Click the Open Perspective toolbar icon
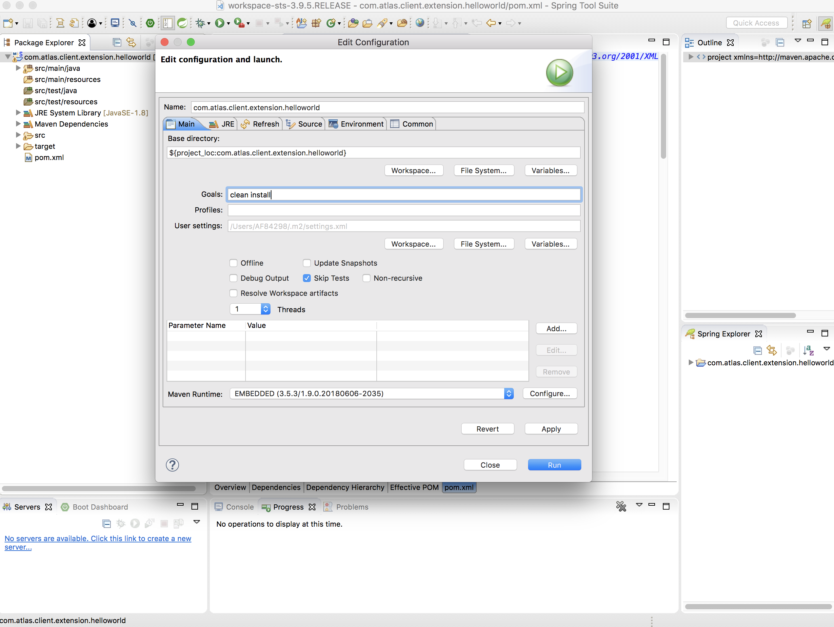This screenshot has height=627, width=834. pyautogui.click(x=807, y=23)
